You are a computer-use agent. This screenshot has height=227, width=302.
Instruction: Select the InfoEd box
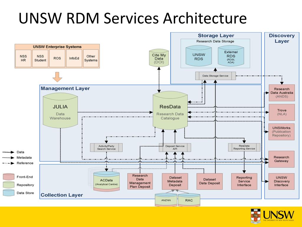(74, 58)
